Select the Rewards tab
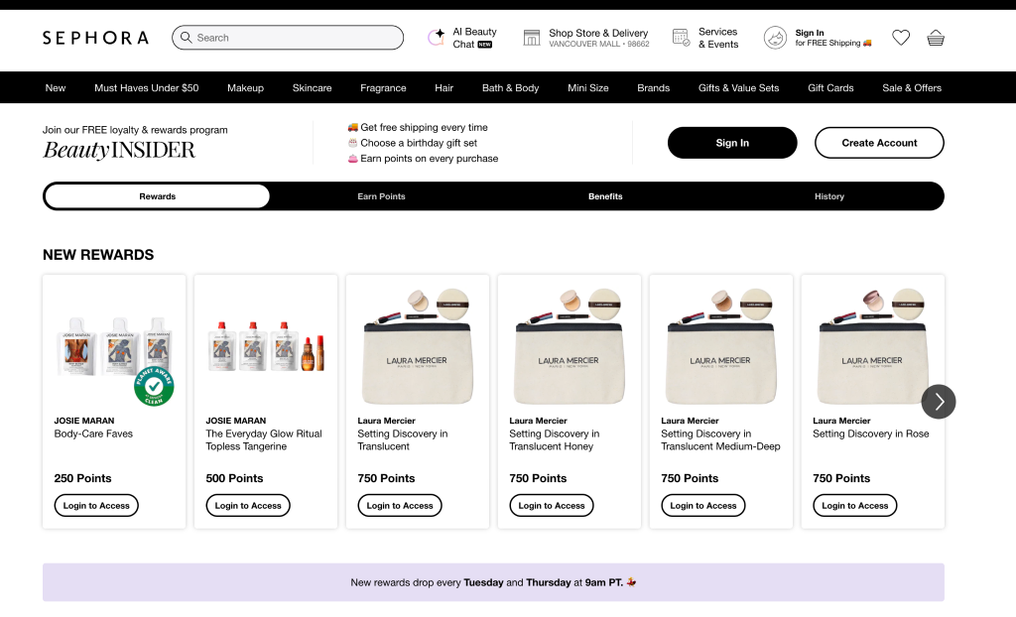Image resolution: width=1016 pixels, height=617 pixels. click(x=158, y=196)
